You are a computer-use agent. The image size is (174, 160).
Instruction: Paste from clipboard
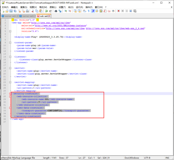coord(41,11)
